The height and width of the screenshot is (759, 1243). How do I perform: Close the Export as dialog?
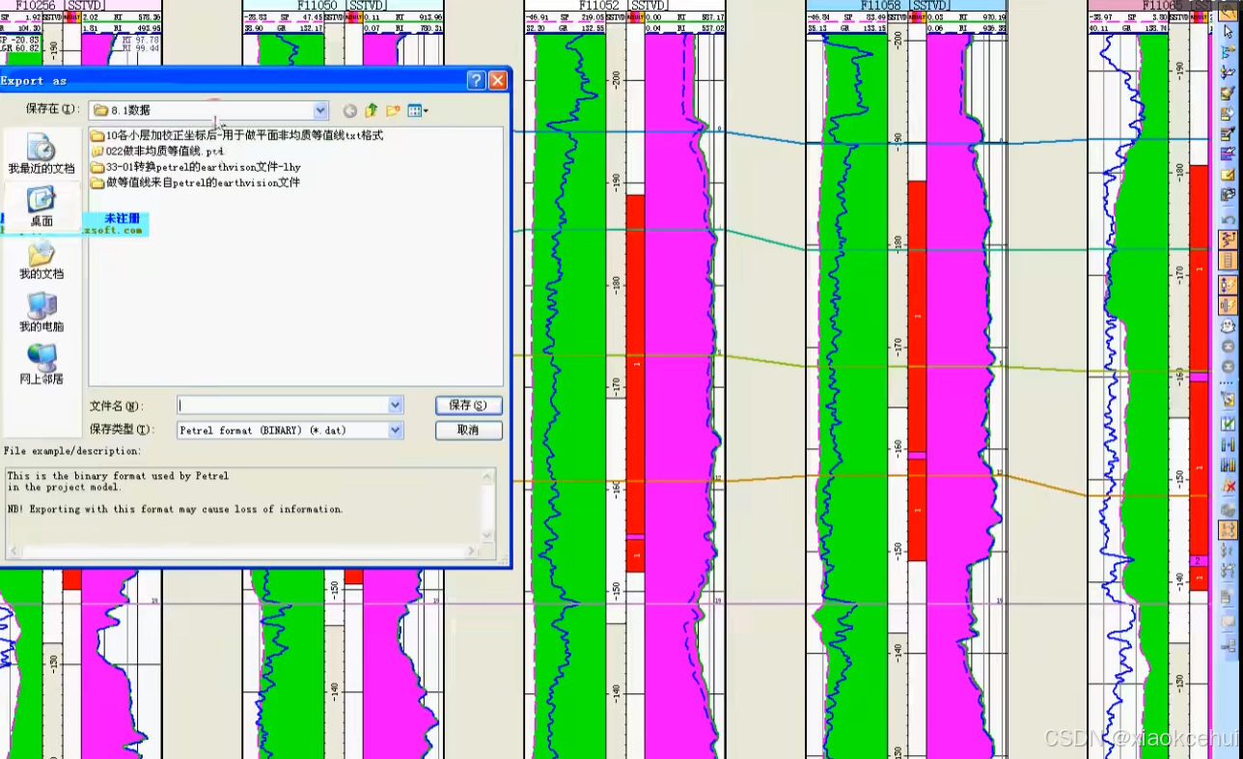pyautogui.click(x=497, y=81)
